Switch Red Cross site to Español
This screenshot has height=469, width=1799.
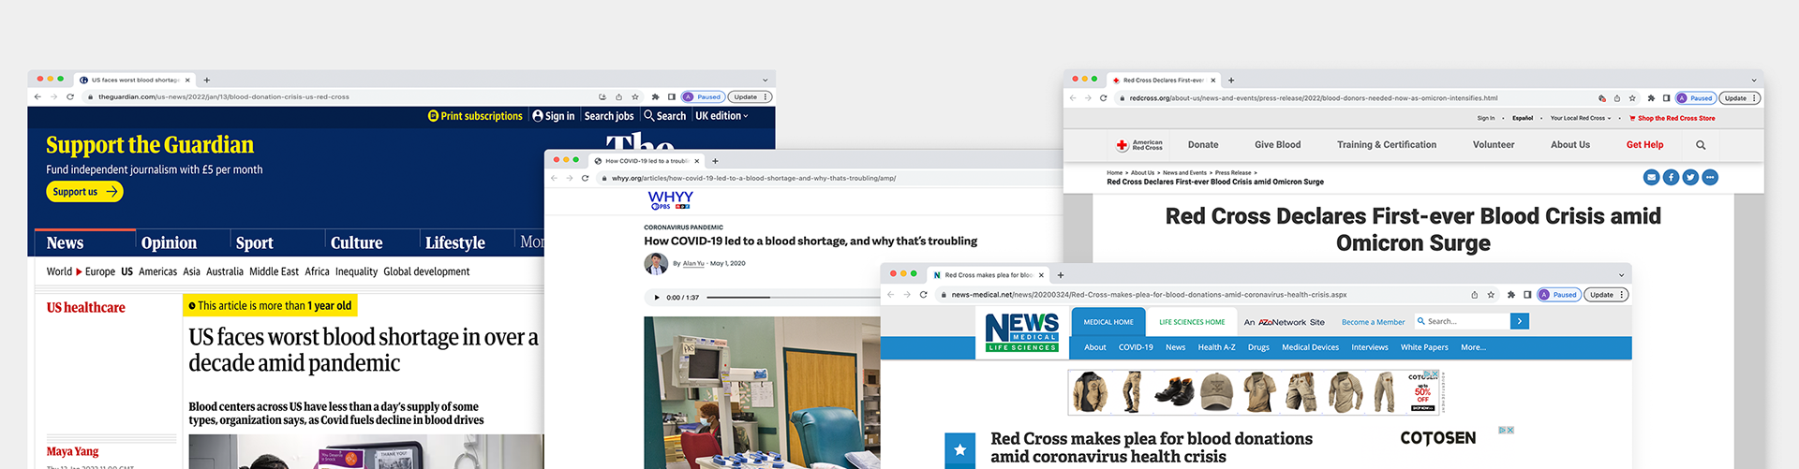coord(1523,118)
